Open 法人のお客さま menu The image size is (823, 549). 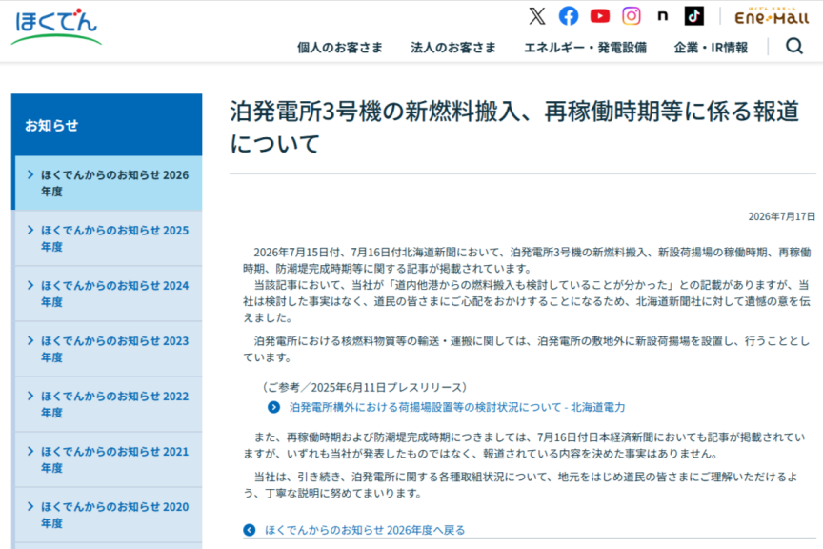point(453,48)
